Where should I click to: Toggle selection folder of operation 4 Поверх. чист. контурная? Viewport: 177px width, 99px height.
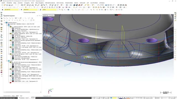[x=11, y=47]
